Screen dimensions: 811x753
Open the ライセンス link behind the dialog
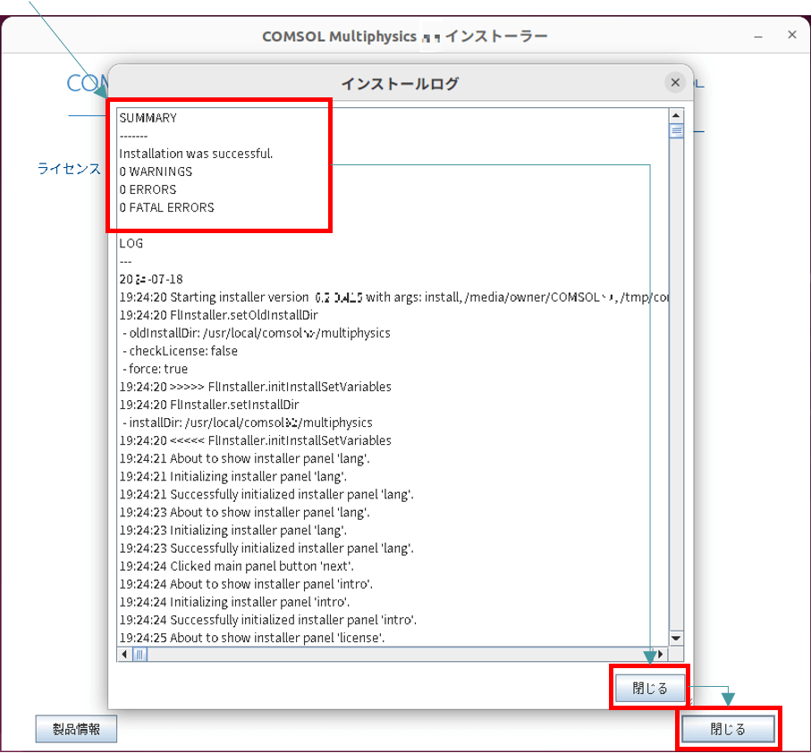point(69,168)
